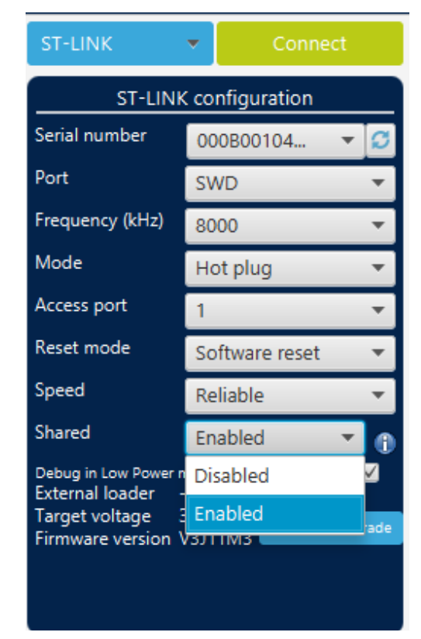The height and width of the screenshot is (639, 421).
Task: Open the ST-LINK interface dropdown
Action: [x=120, y=43]
